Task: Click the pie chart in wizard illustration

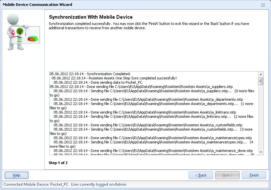Action: click(x=33, y=38)
